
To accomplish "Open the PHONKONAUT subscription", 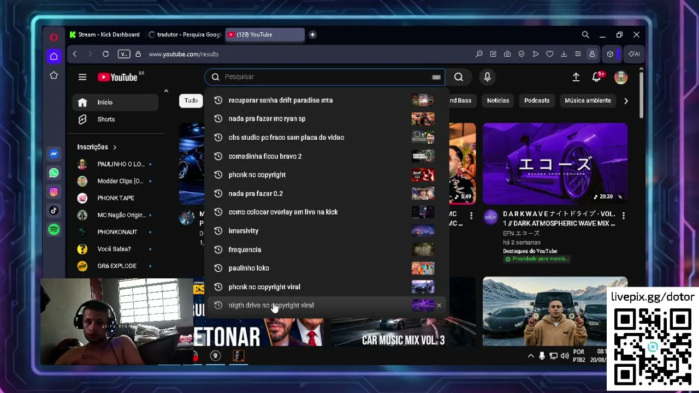I will click(x=115, y=232).
